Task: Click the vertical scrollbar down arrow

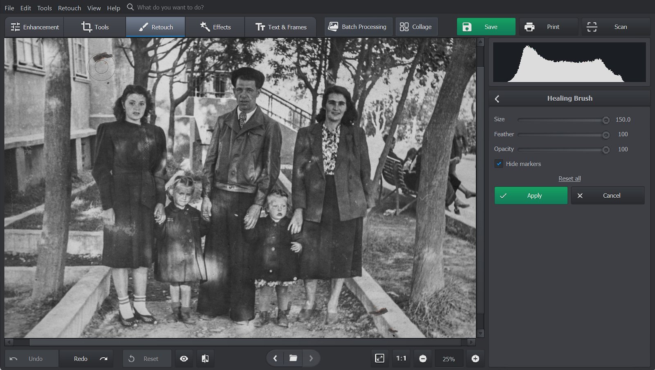Action: click(x=481, y=334)
